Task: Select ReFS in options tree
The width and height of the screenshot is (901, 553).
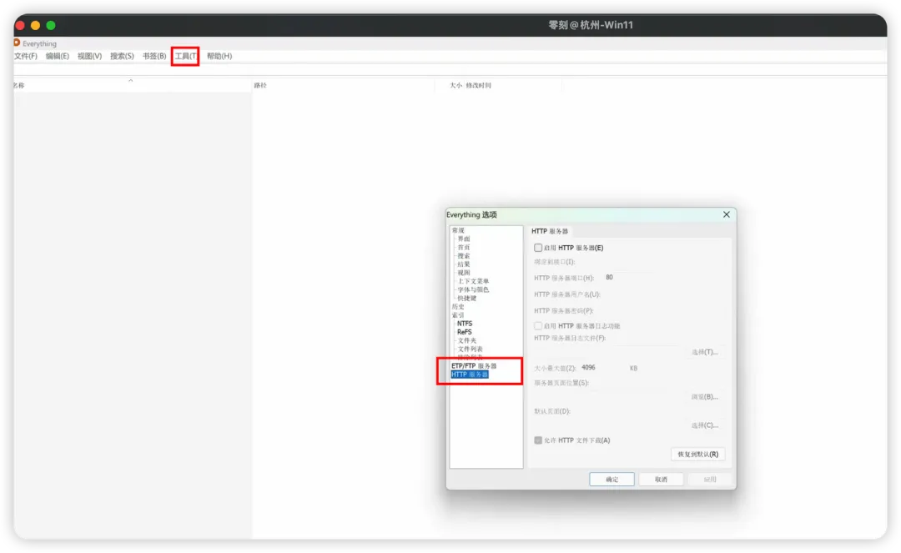Action: [x=465, y=332]
